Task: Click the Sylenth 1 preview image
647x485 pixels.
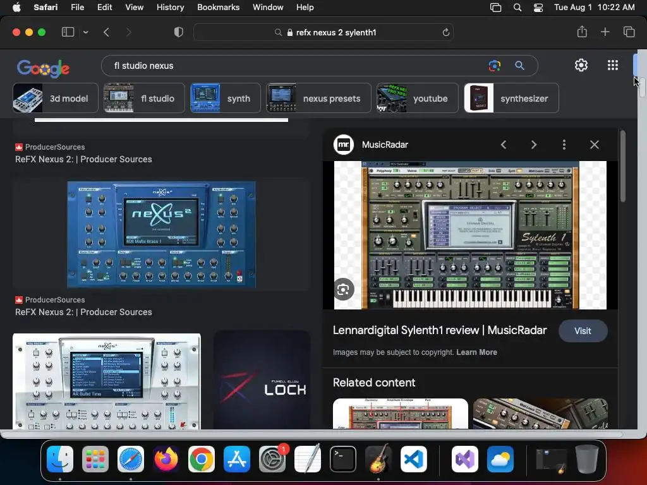Action: pyautogui.click(x=470, y=235)
